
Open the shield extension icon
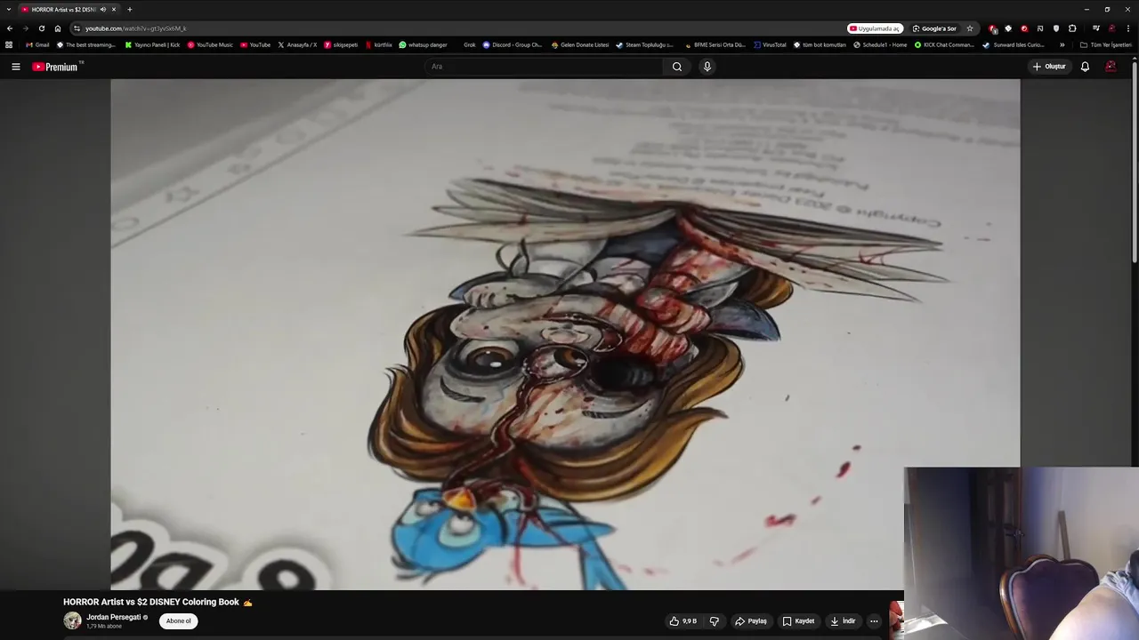[1056, 28]
